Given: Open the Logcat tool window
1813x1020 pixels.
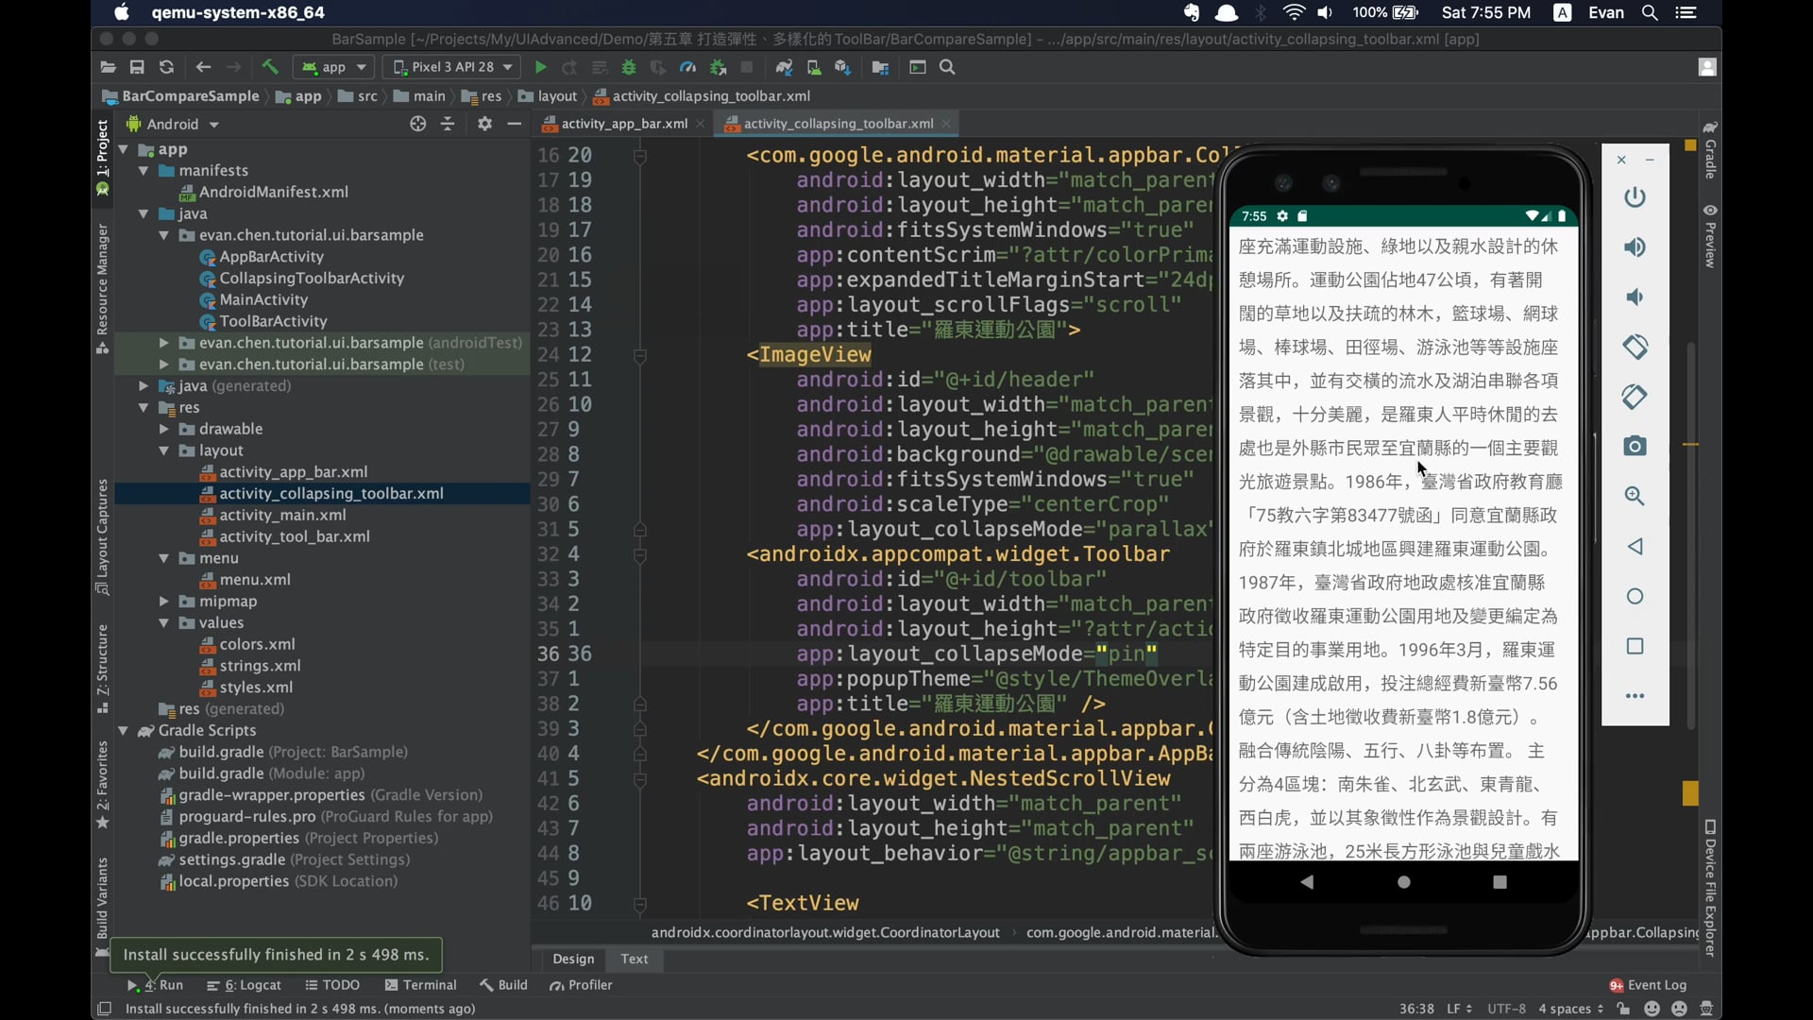Looking at the screenshot, I should 244,984.
